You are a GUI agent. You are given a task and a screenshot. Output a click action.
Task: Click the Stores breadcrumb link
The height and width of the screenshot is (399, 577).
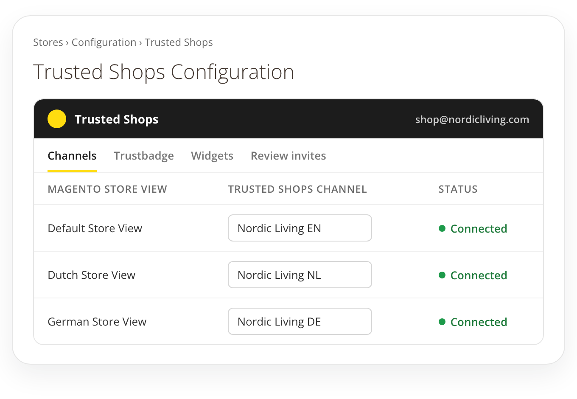point(48,42)
